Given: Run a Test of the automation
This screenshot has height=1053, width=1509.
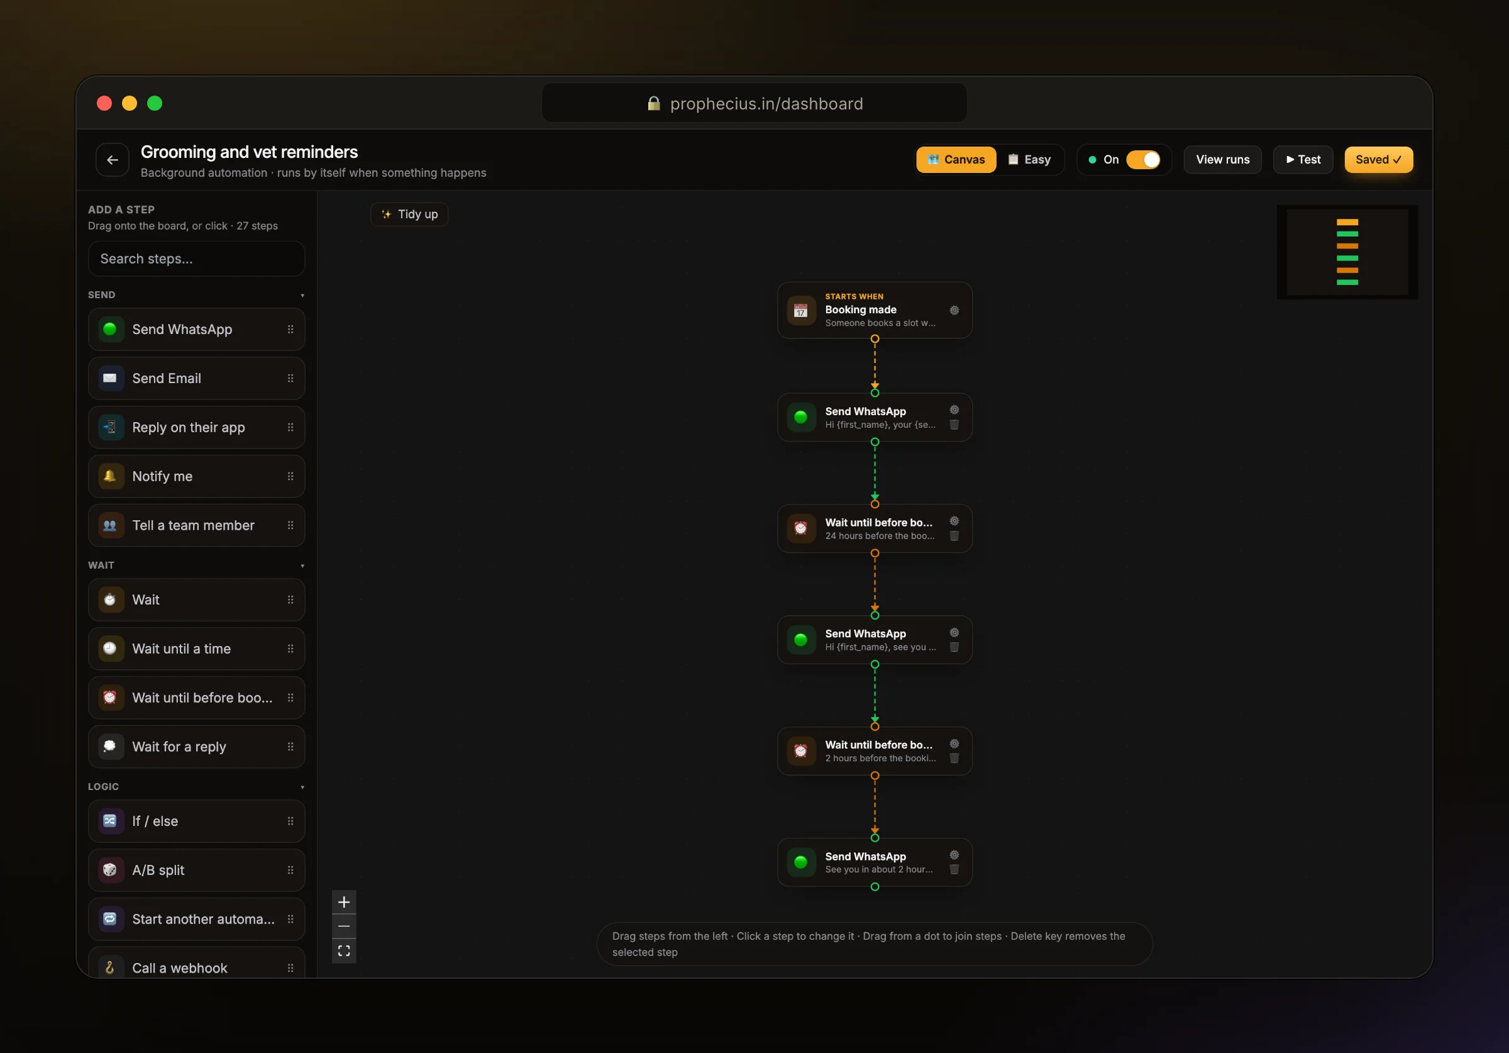Looking at the screenshot, I should pyautogui.click(x=1303, y=160).
